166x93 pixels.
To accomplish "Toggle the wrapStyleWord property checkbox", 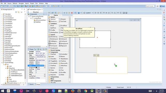I will coord(36,78).
